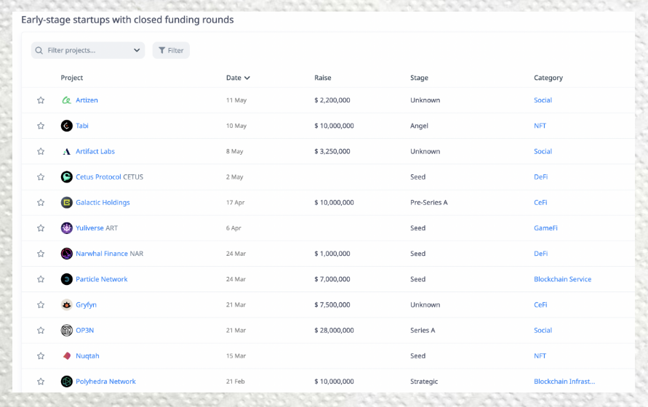Viewport: 648px width, 407px height.
Task: Open the Filter projects dropdown arrow
Action: pos(137,50)
